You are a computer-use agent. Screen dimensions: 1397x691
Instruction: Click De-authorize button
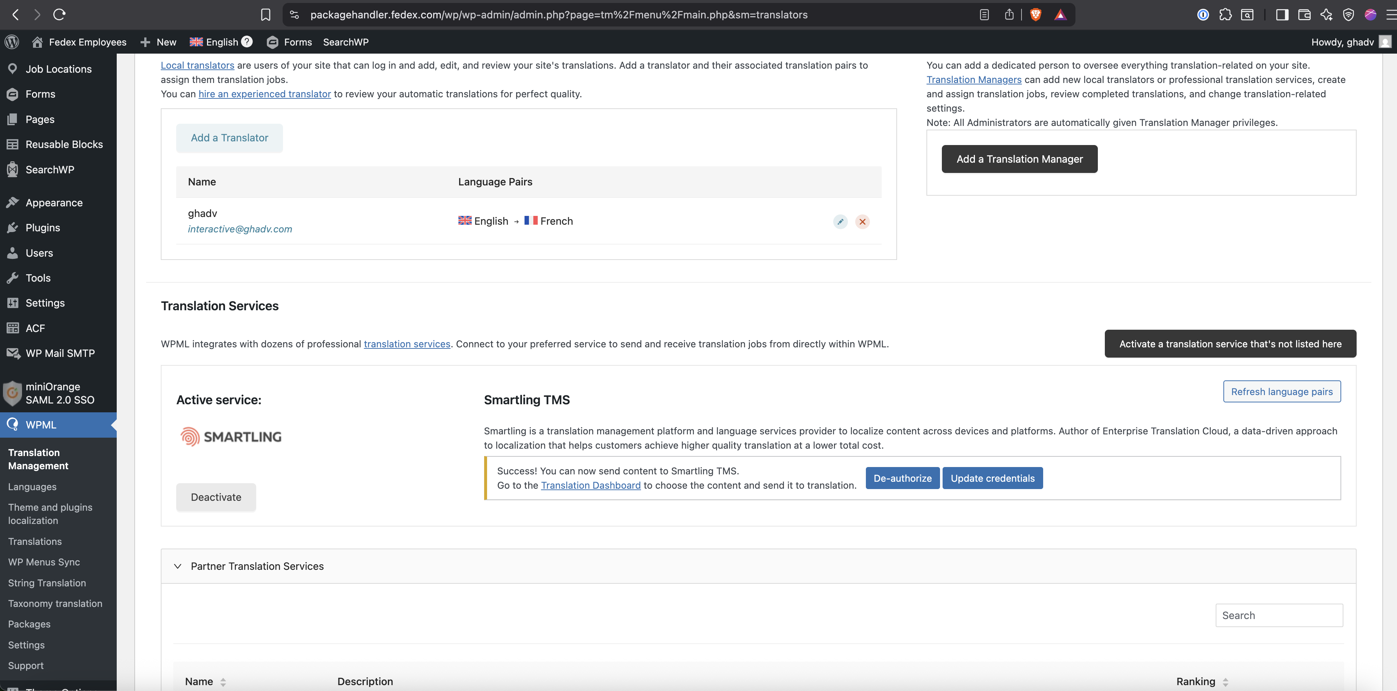pos(903,478)
